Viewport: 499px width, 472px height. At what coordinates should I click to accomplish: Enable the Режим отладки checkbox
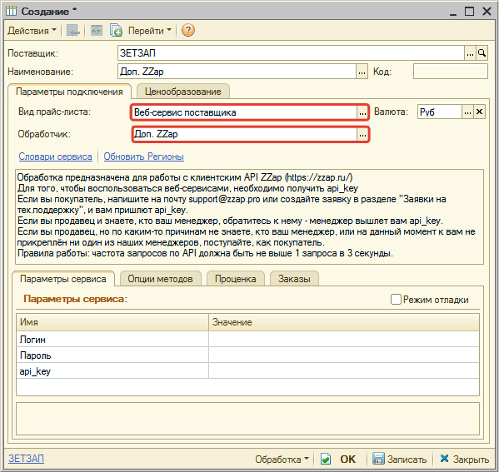click(x=396, y=300)
